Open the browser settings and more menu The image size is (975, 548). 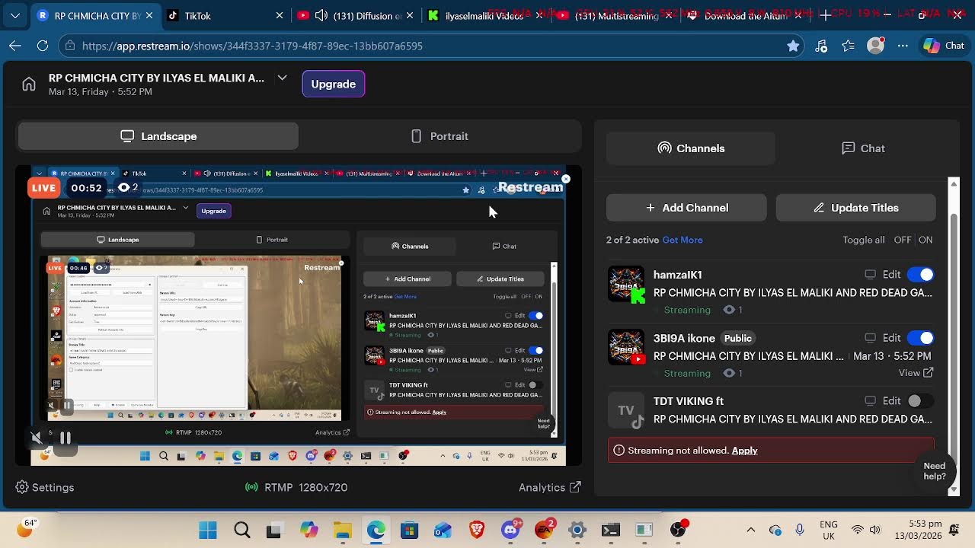pyautogui.click(x=903, y=46)
